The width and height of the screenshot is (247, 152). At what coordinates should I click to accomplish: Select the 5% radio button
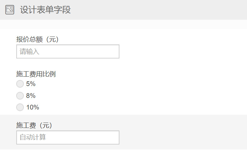pos(20,84)
